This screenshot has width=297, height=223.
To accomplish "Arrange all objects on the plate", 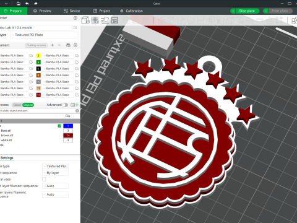I will click(114, 20).
